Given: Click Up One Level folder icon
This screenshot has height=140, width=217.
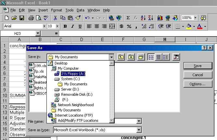Looking at the screenshot, I should tap(121, 57).
